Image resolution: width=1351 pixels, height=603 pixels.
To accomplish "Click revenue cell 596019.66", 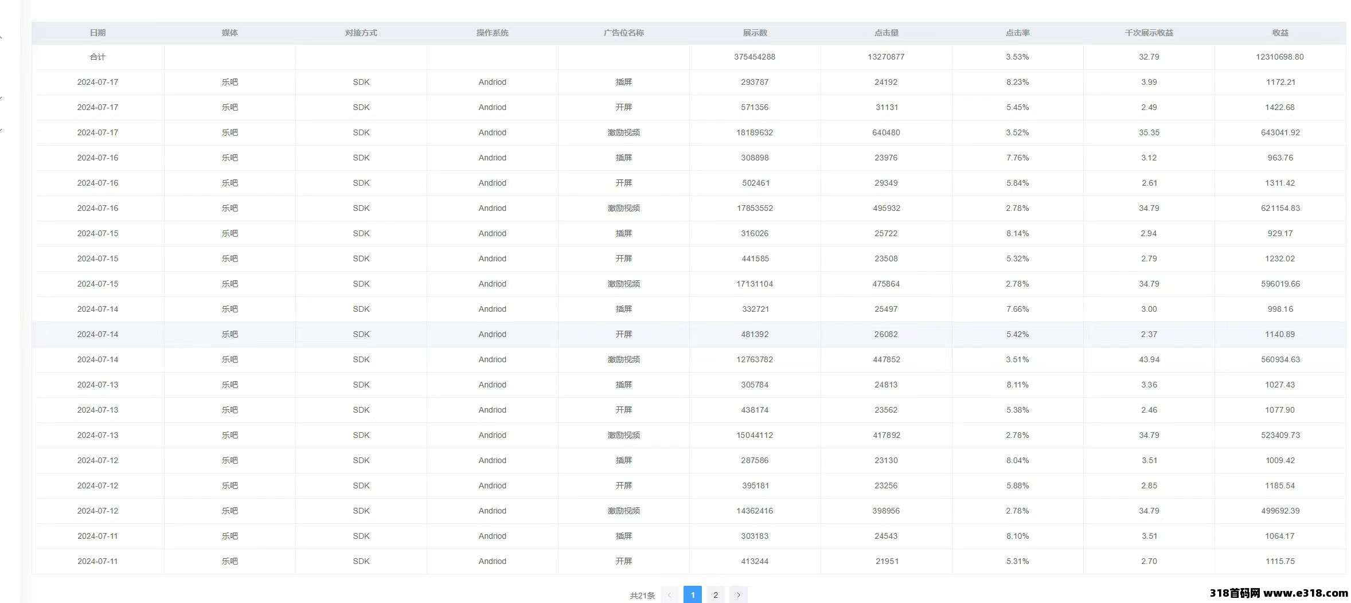I will 1280,284.
